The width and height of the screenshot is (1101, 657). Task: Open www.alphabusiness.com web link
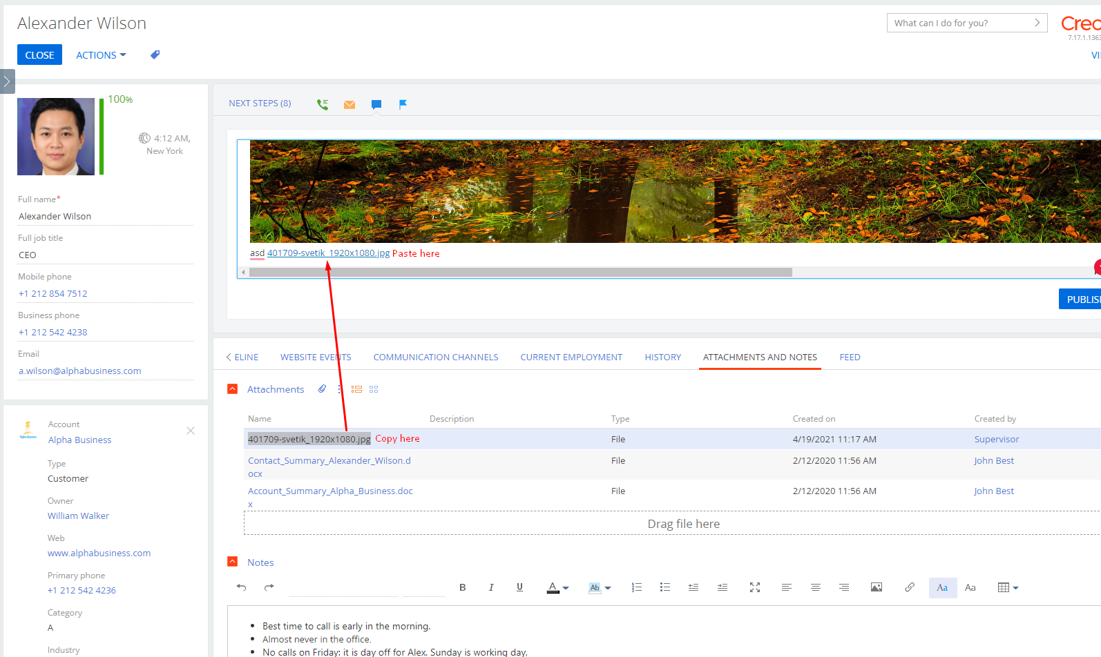[x=99, y=553]
